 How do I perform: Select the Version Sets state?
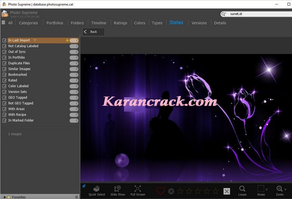18,92
